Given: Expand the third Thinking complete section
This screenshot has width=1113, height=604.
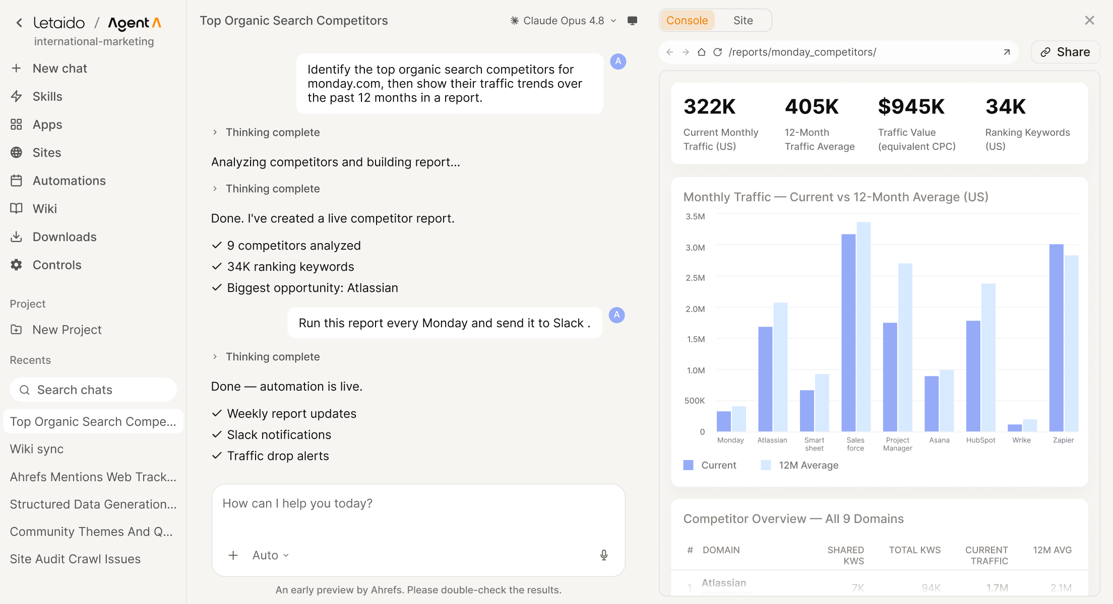Looking at the screenshot, I should 266,357.
